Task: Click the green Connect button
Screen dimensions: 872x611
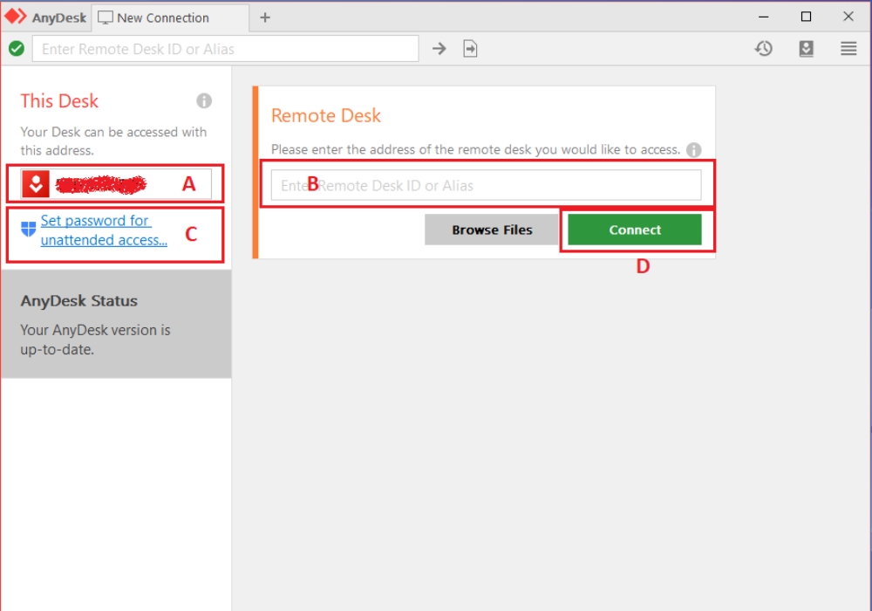Action: point(635,230)
